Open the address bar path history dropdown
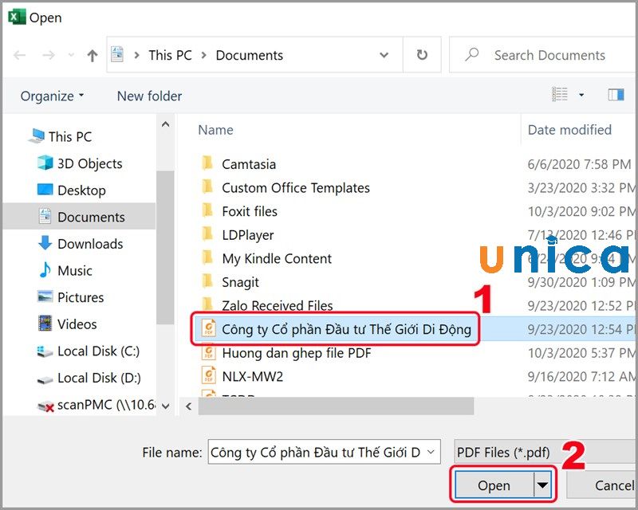This screenshot has height=510, width=638. [x=384, y=56]
